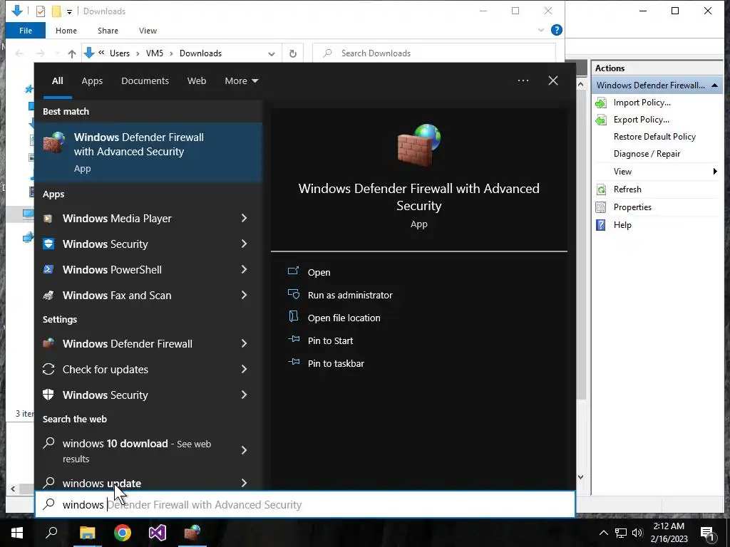Viewport: 730px width, 547px height.
Task: Close the Windows search panel
Action: pyautogui.click(x=553, y=80)
